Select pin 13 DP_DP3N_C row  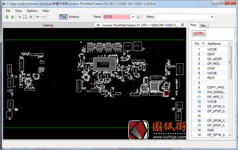[210, 106]
